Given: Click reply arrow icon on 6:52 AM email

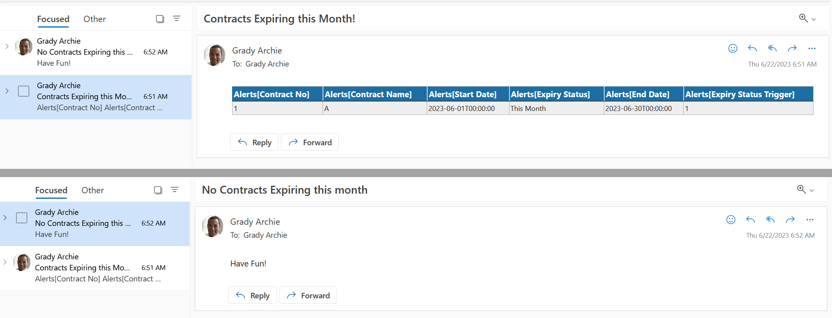Looking at the screenshot, I should tap(750, 220).
